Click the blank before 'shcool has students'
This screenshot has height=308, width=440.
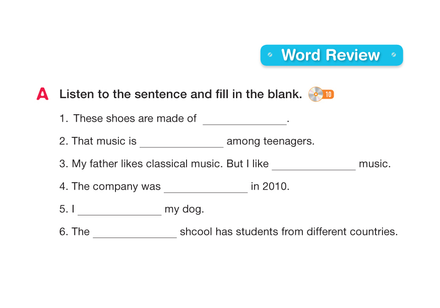(135, 233)
